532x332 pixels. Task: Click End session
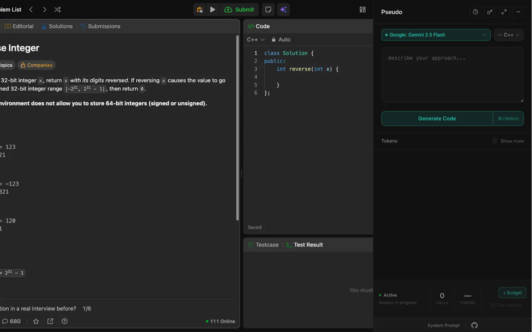click(506, 305)
